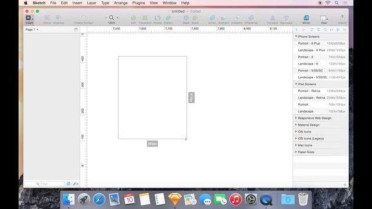Apply the Intersect boolean operation

point(237,18)
